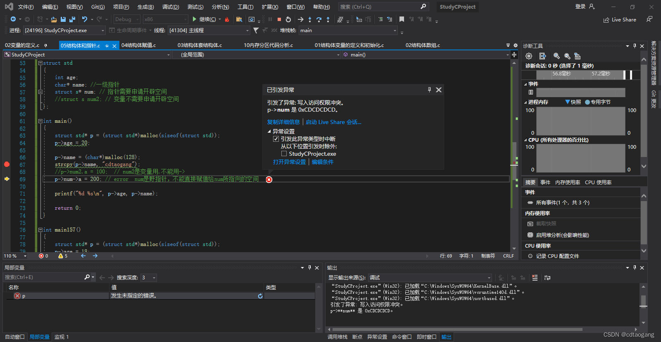Step Over the current line
This screenshot has height=342, width=661.
click(x=319, y=19)
